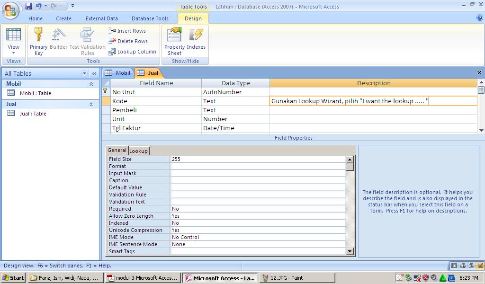Open the Windows Start menu
The image size is (485, 284).
(13, 278)
